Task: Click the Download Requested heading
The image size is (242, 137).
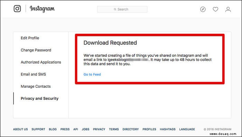Action: [x=110, y=43]
